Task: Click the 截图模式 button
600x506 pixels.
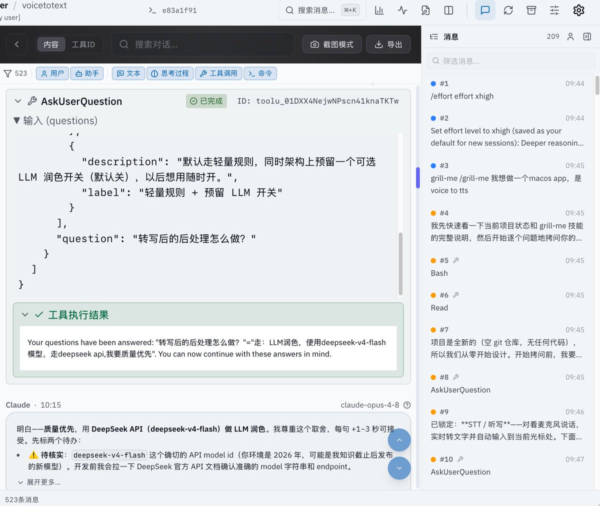Action: [x=332, y=44]
